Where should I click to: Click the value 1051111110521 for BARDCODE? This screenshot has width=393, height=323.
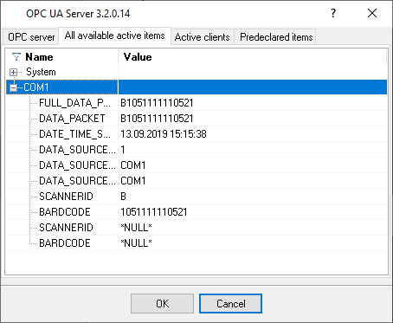[x=154, y=212]
